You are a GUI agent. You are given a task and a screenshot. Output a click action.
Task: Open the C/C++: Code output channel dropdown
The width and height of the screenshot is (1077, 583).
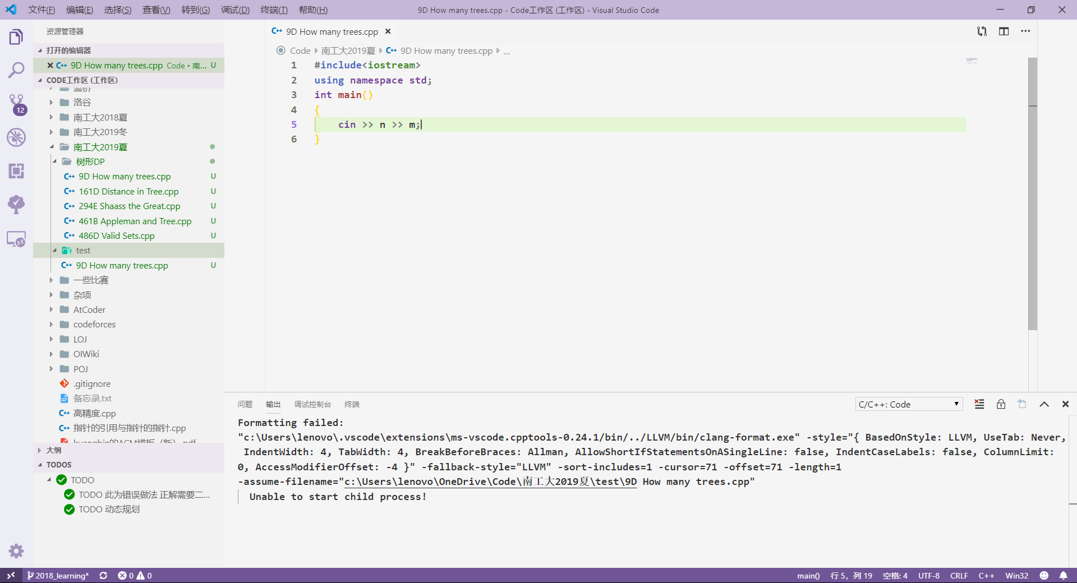[x=909, y=404]
